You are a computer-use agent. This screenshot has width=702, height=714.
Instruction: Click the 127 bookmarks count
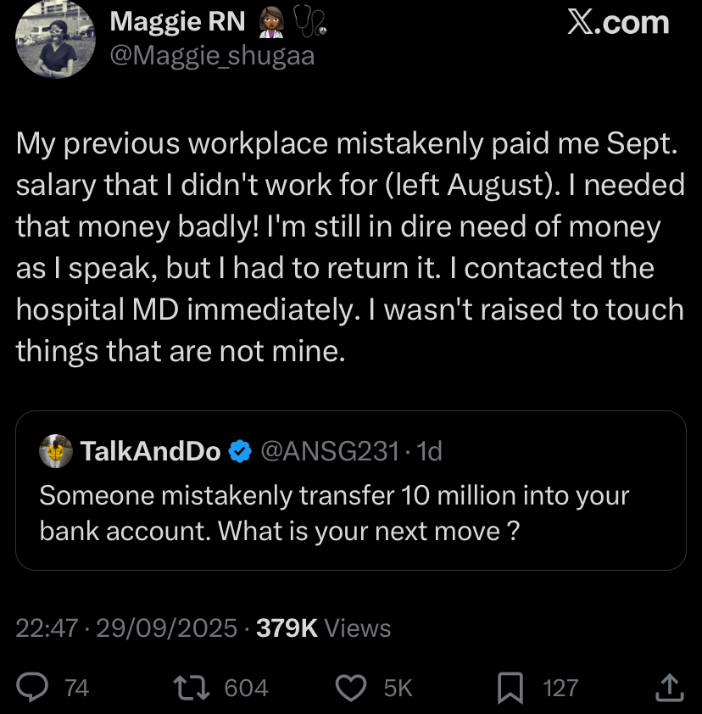pyautogui.click(x=560, y=688)
